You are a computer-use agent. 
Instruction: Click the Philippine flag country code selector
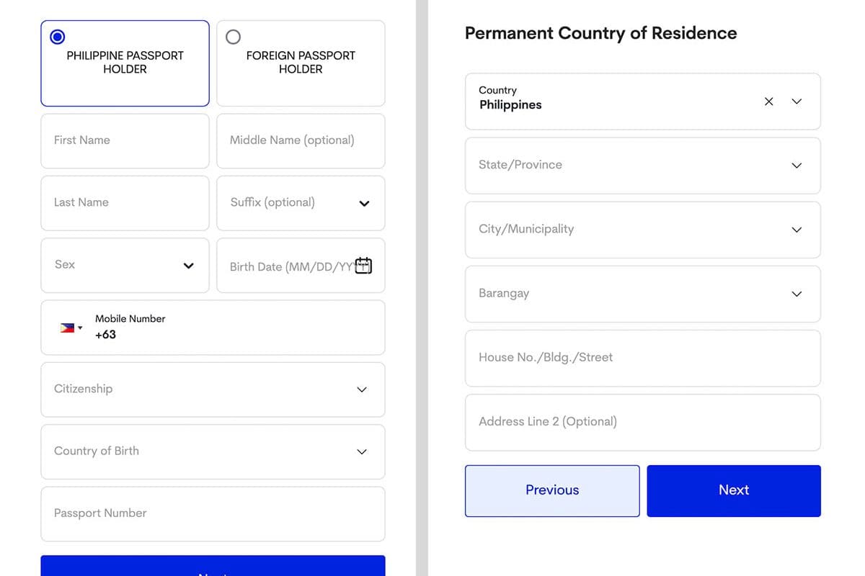tap(71, 328)
